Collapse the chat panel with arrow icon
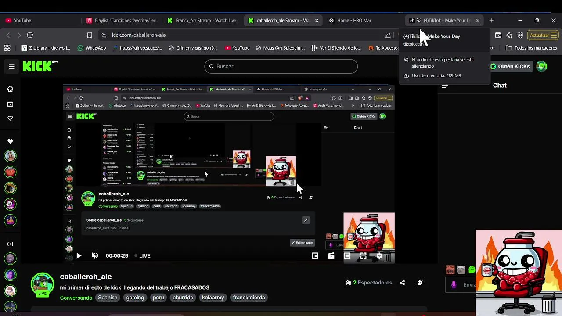The width and height of the screenshot is (562, 316). coord(445,86)
